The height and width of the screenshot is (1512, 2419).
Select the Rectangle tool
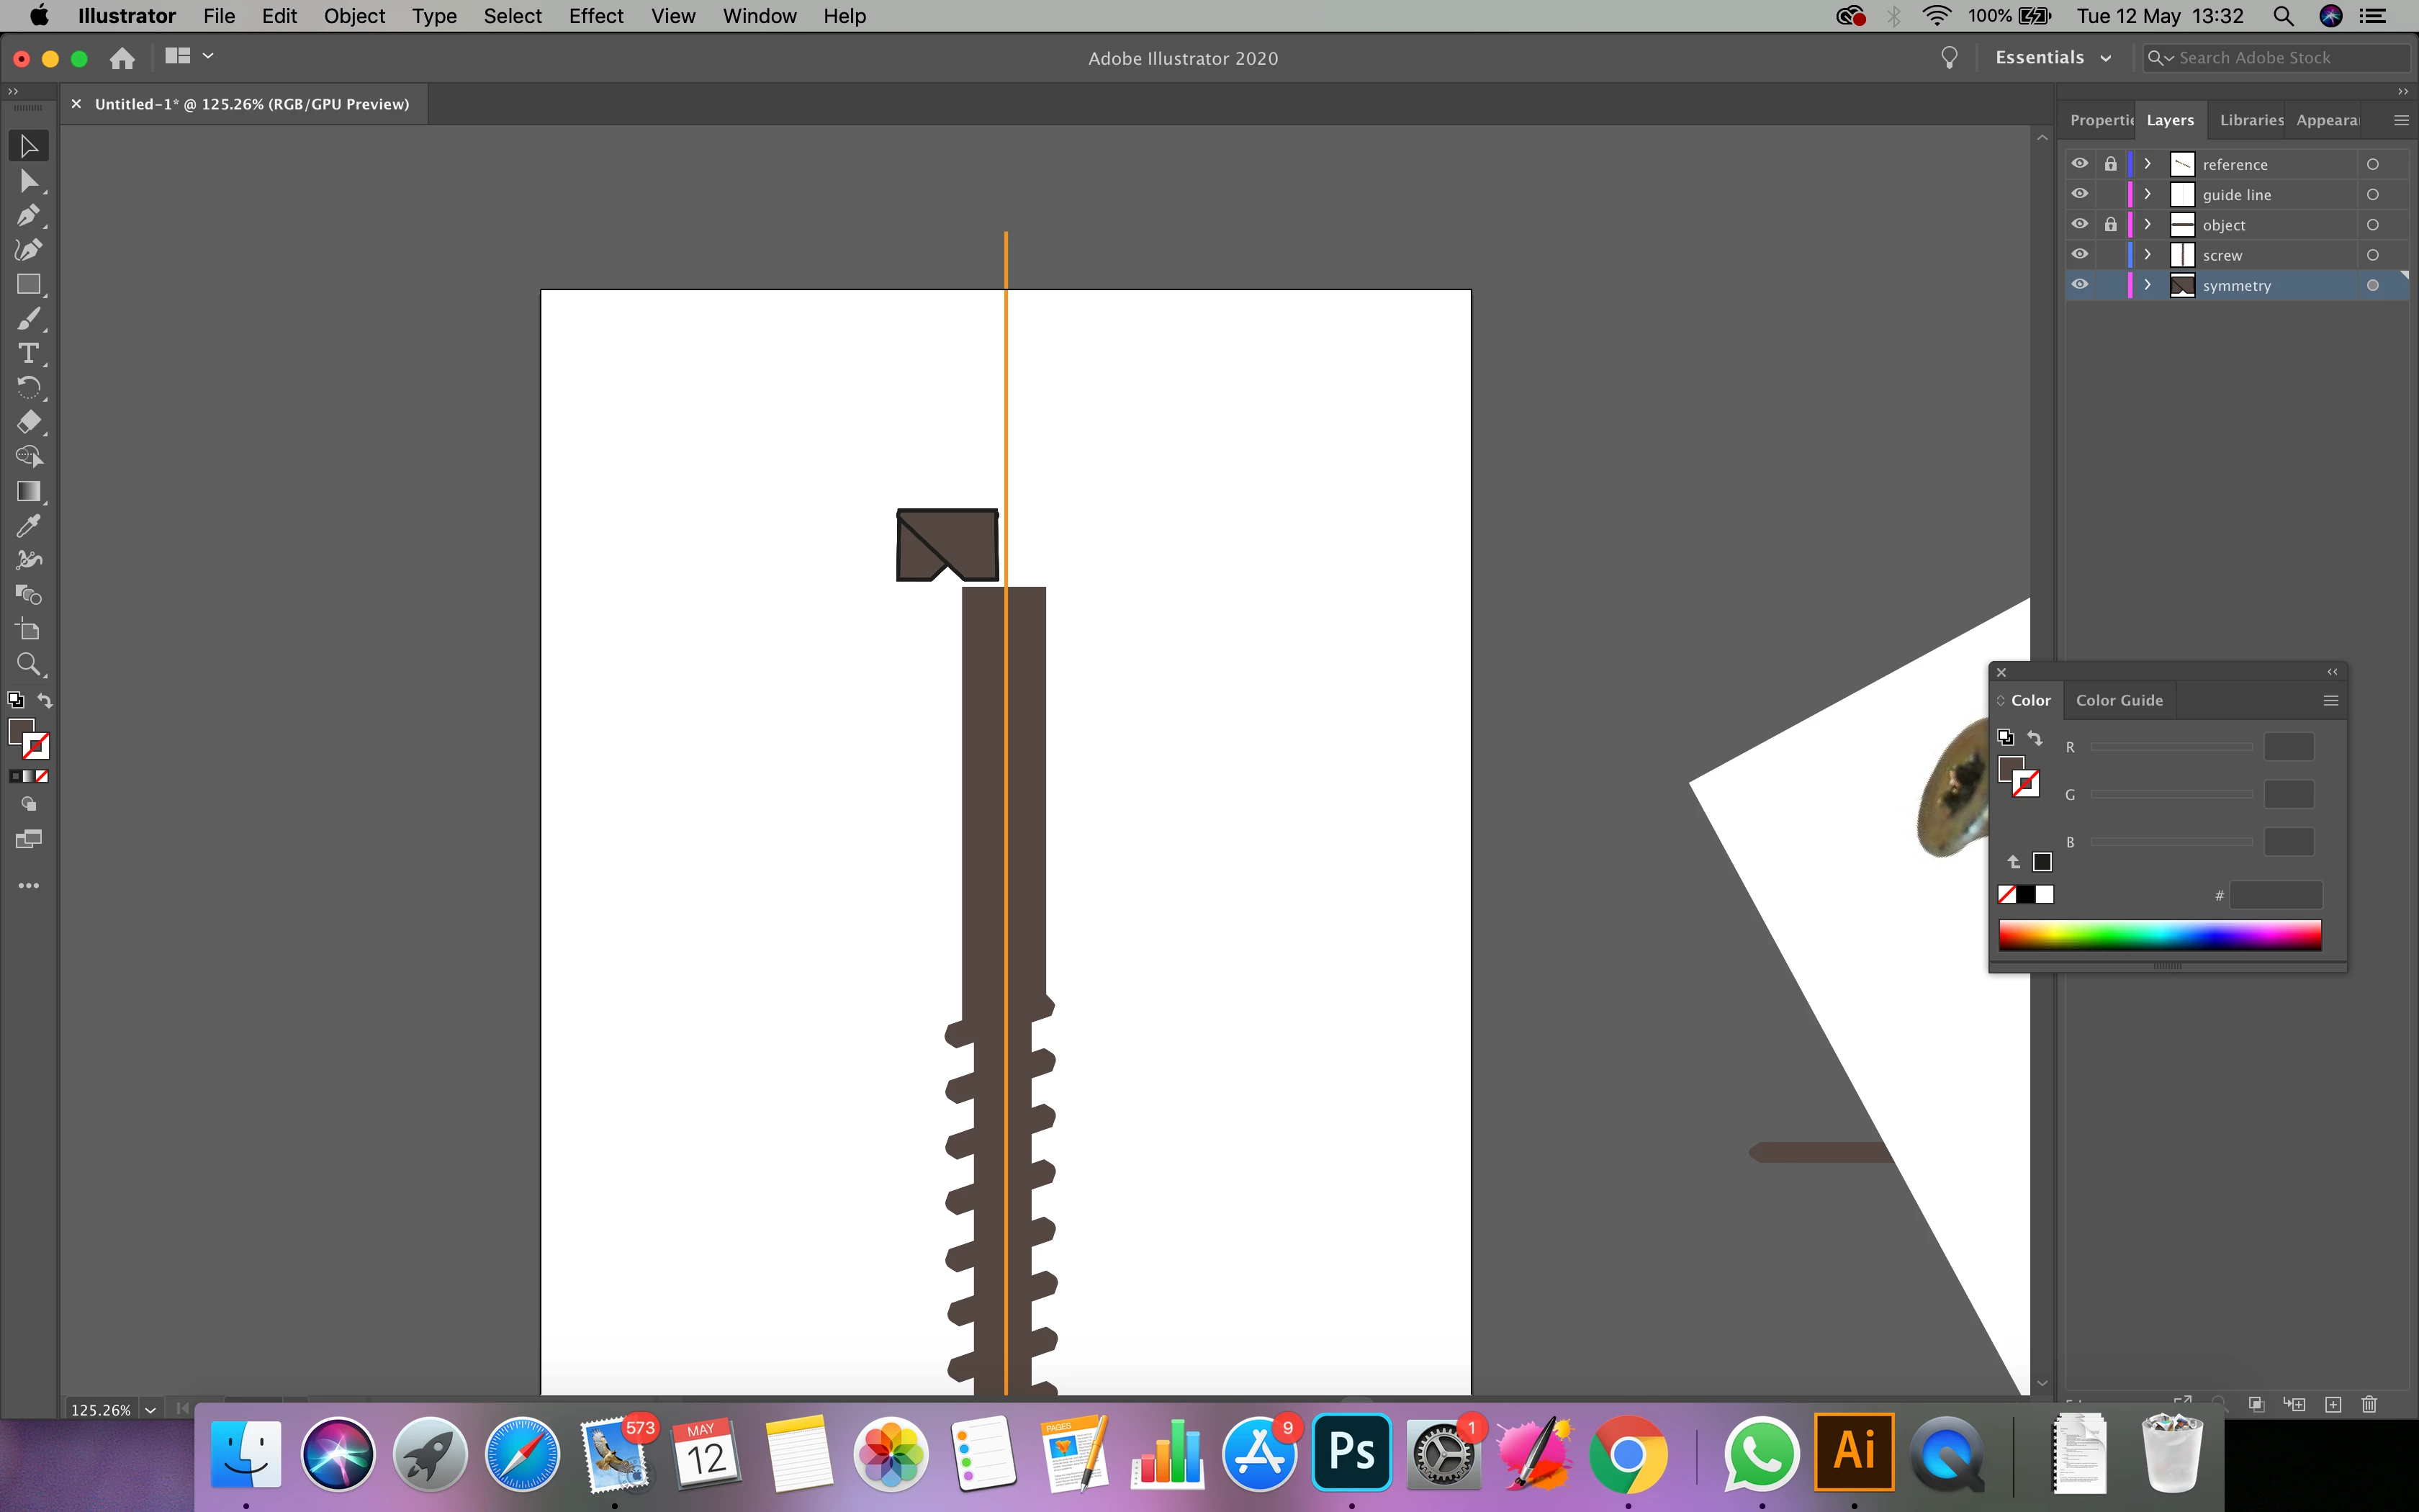(28, 285)
